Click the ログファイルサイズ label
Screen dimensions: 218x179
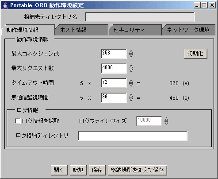click(x=103, y=121)
